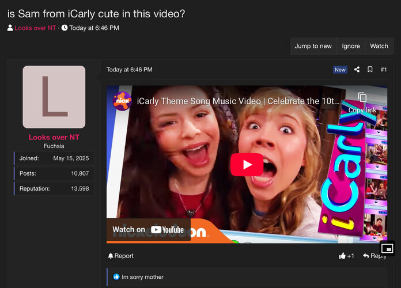This screenshot has height=288, width=401.
Task: Open the Watch on YouTube link
Action: (x=148, y=229)
